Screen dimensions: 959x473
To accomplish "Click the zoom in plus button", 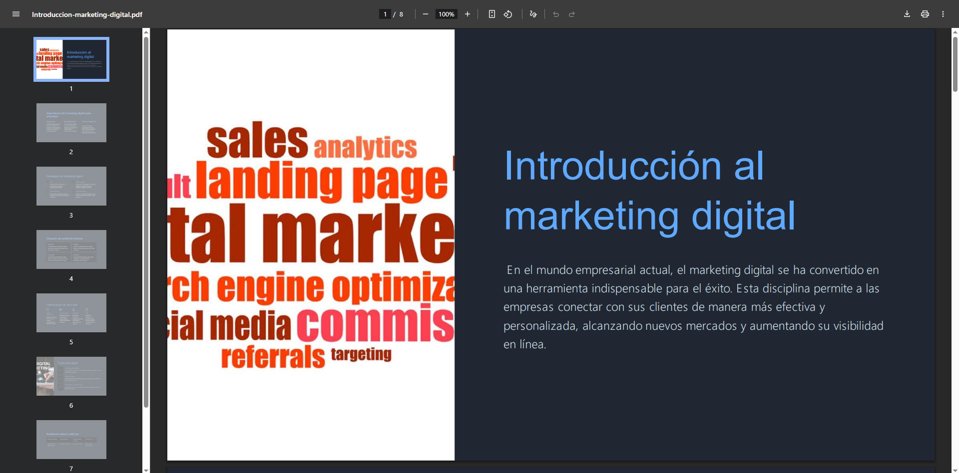I will (x=468, y=14).
